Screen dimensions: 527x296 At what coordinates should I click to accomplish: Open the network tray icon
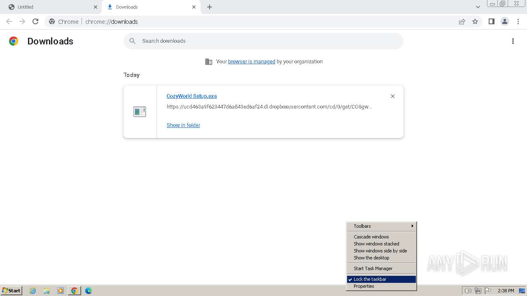tap(478, 291)
